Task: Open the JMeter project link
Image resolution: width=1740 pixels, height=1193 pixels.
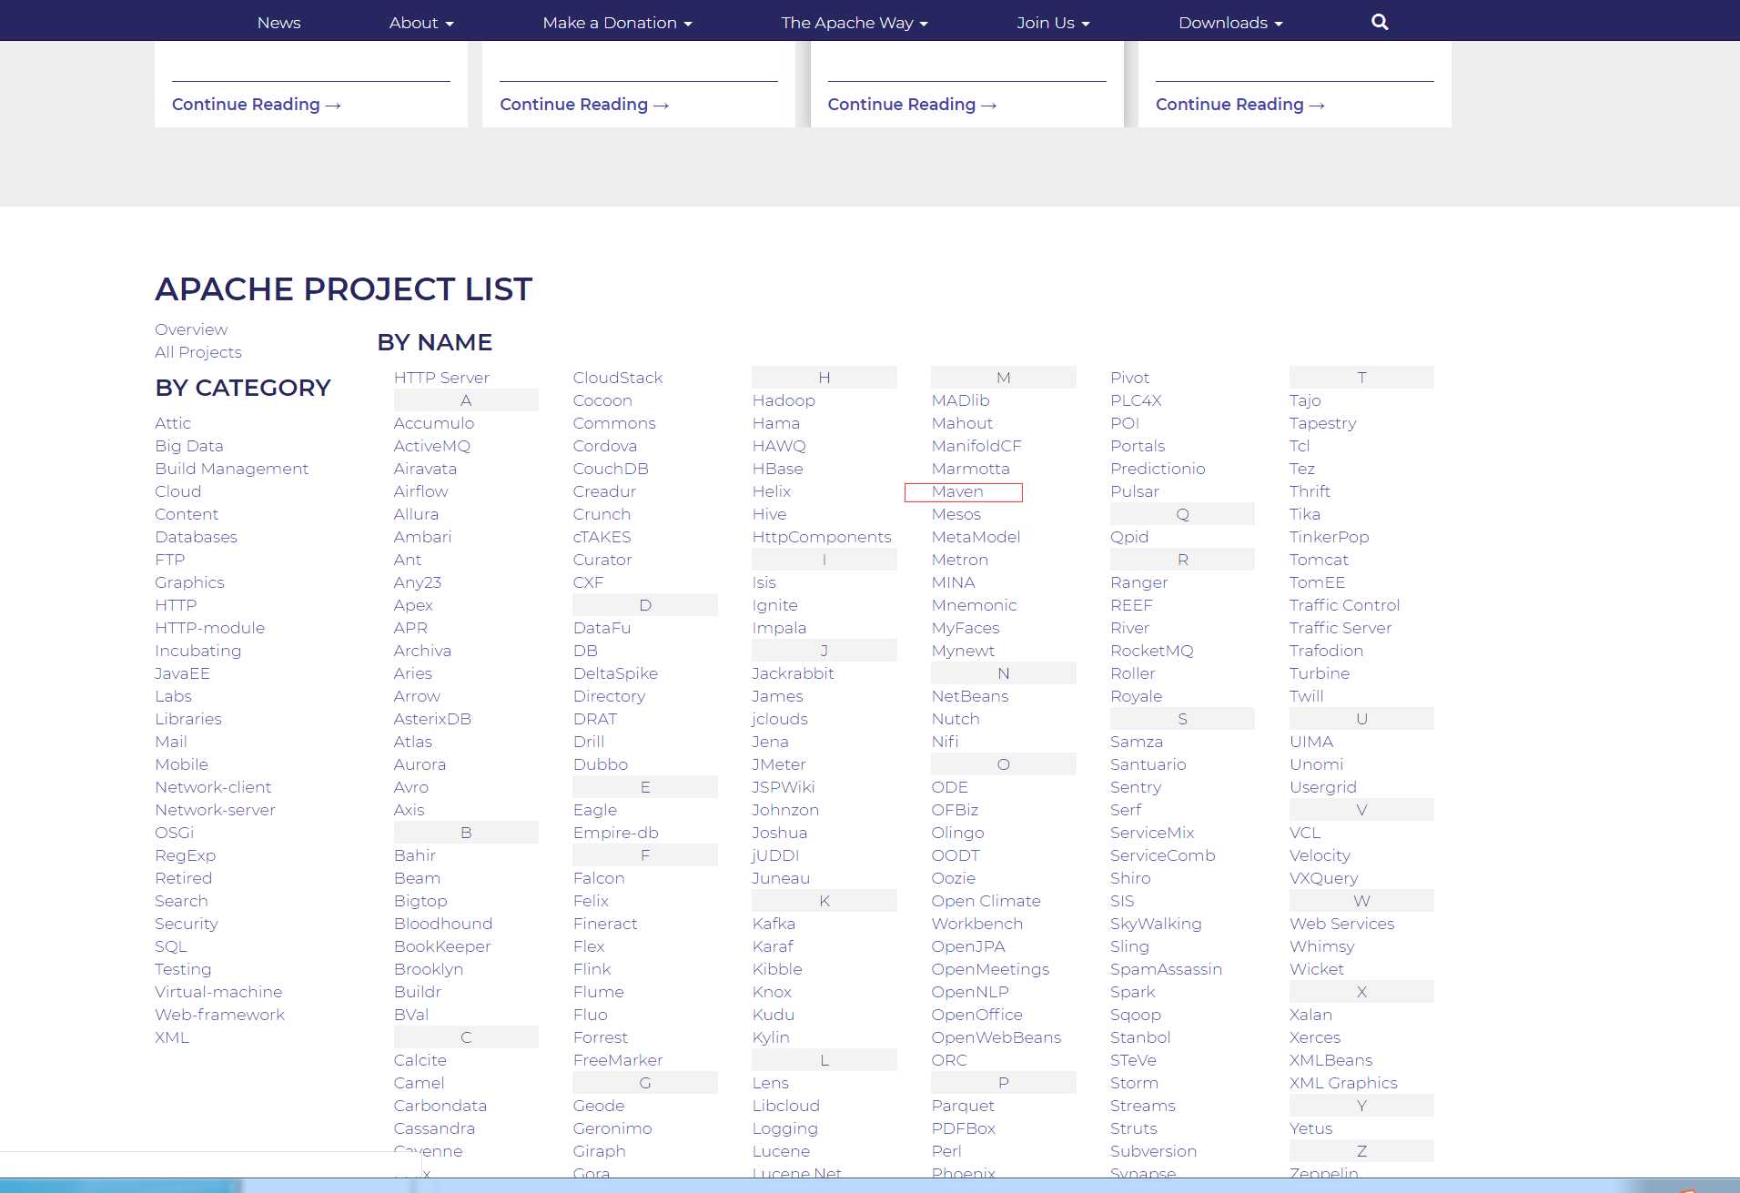Action: 779,764
